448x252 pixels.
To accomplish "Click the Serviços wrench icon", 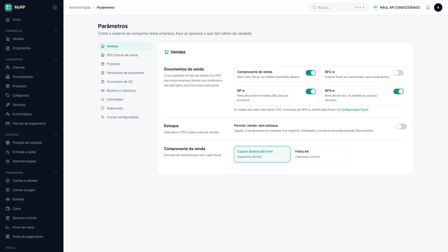I will tap(8, 105).
